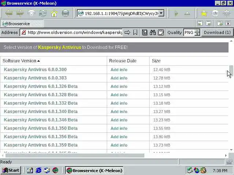The height and width of the screenshot is (175, 234).
Task: Open Kaspersky Antivirus 6.0.0.303 link
Action: pos(35,78)
